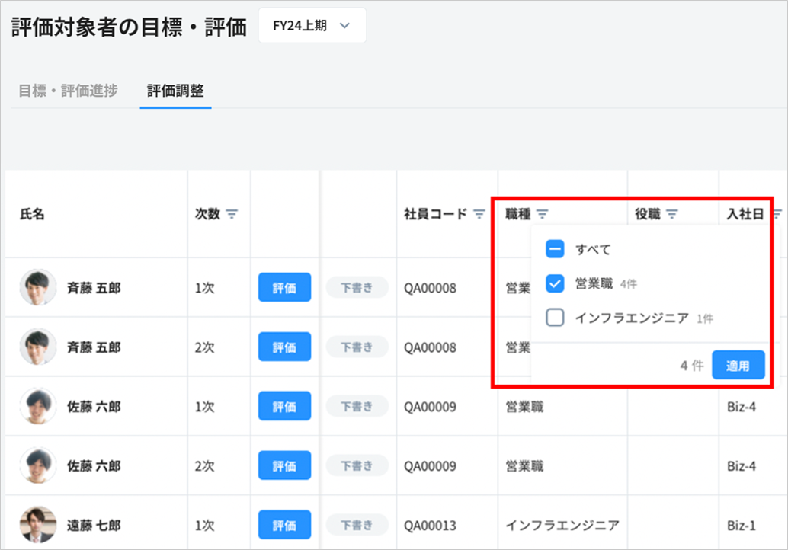This screenshot has width=788, height=550.
Task: Click 佐藤 六郎's avatar in the 1次 row
Action: point(38,406)
